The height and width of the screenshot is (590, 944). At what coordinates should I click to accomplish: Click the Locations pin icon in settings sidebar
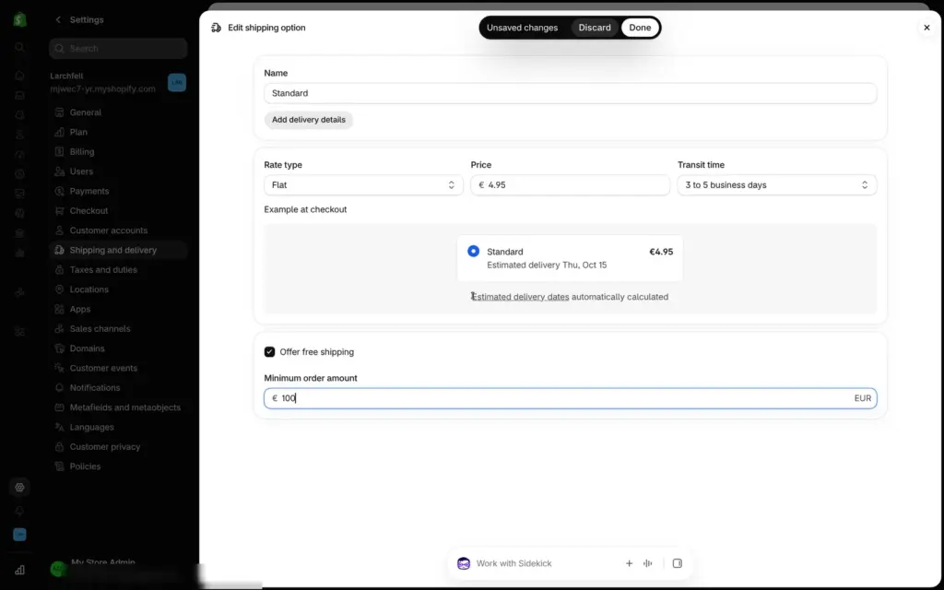pyautogui.click(x=59, y=289)
